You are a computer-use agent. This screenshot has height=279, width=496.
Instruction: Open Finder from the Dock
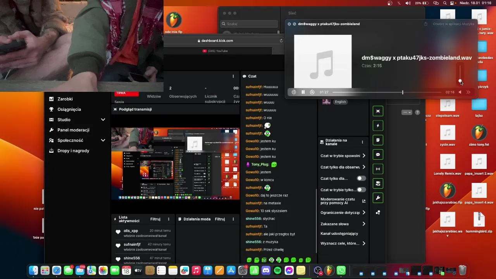33,270
